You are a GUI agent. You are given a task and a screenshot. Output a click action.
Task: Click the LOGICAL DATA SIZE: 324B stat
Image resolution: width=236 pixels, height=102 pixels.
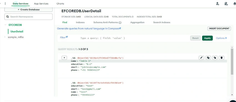[x=96, y=17]
